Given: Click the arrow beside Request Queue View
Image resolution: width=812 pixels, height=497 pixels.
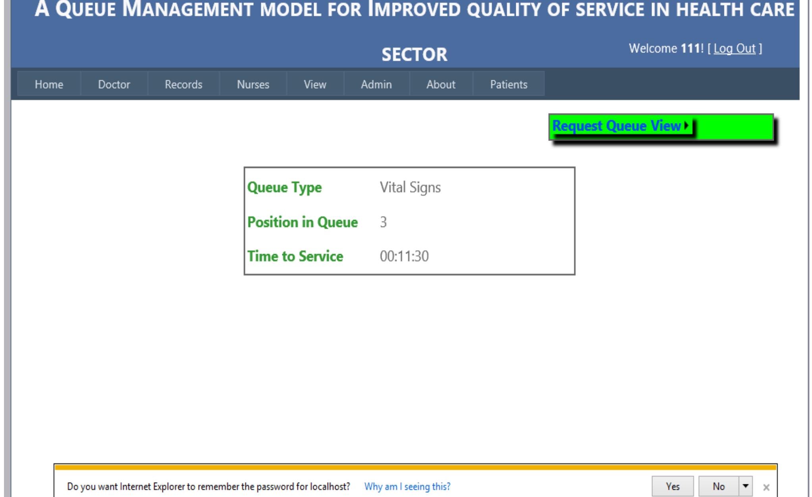Looking at the screenshot, I should pos(687,126).
